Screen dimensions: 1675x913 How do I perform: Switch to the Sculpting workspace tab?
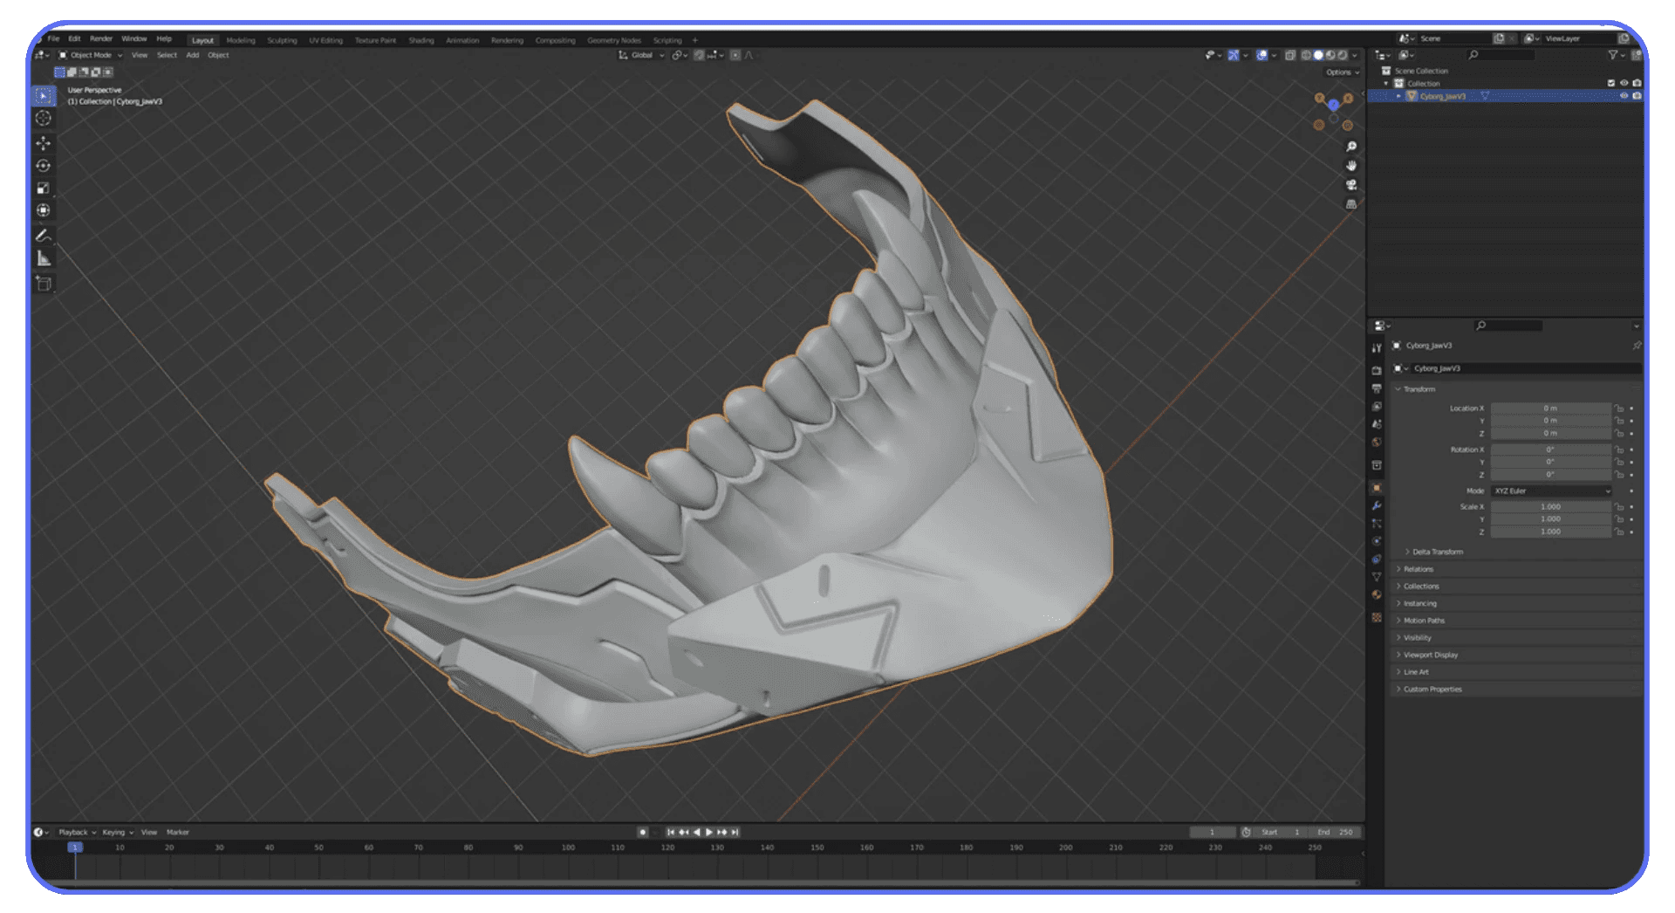282,39
